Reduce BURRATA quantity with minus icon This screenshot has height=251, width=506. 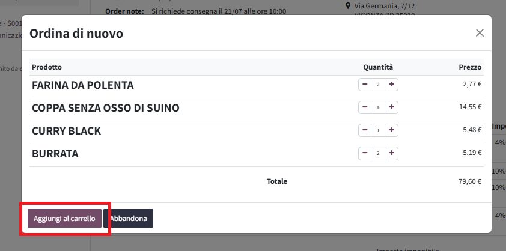(365, 153)
